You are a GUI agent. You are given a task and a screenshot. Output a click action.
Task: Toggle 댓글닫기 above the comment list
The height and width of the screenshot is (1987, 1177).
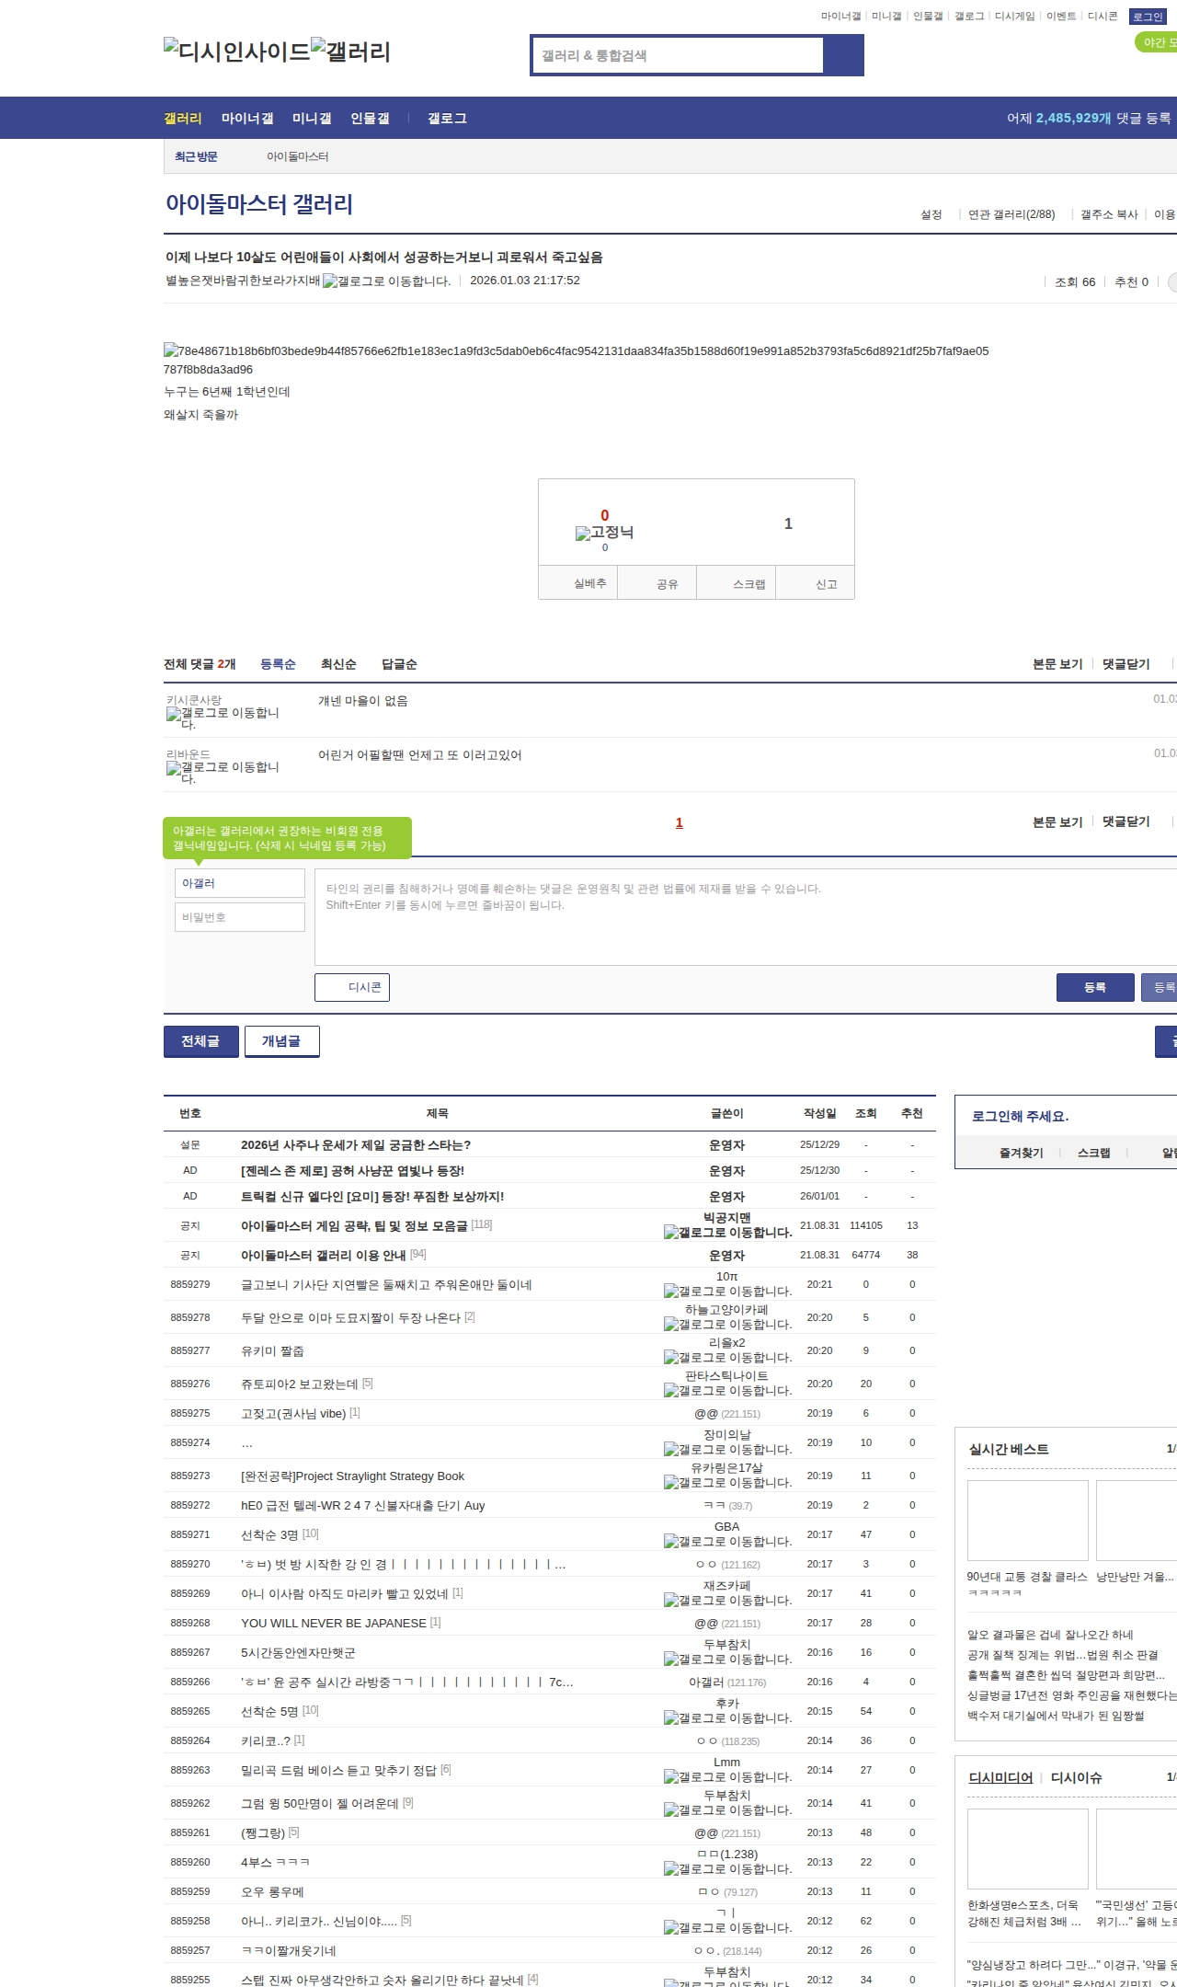coord(1126,664)
